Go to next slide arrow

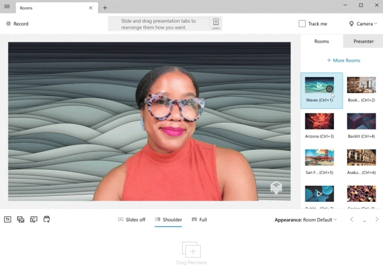coord(377,219)
